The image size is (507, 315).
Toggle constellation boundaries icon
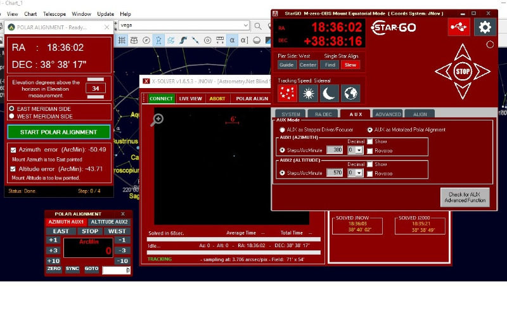[x=170, y=41]
